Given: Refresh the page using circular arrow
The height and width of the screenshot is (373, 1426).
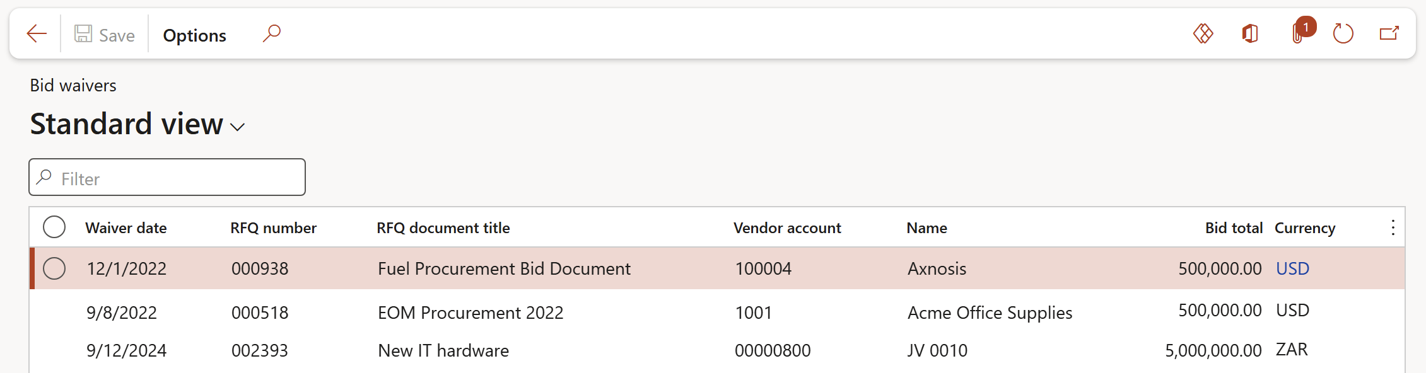Looking at the screenshot, I should (x=1343, y=34).
